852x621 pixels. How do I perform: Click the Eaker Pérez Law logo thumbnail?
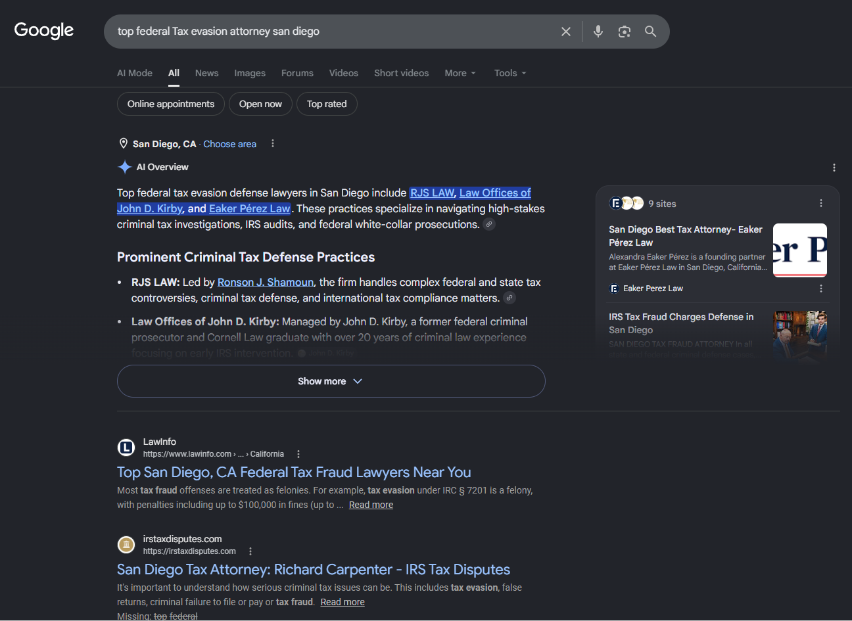click(799, 250)
